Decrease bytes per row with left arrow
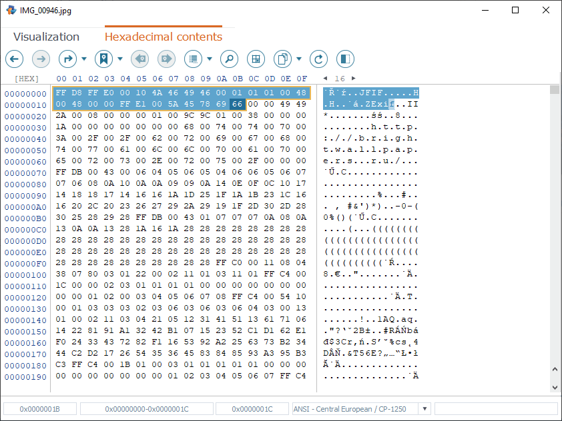Screen dimensions: 562x421 pos(326,79)
